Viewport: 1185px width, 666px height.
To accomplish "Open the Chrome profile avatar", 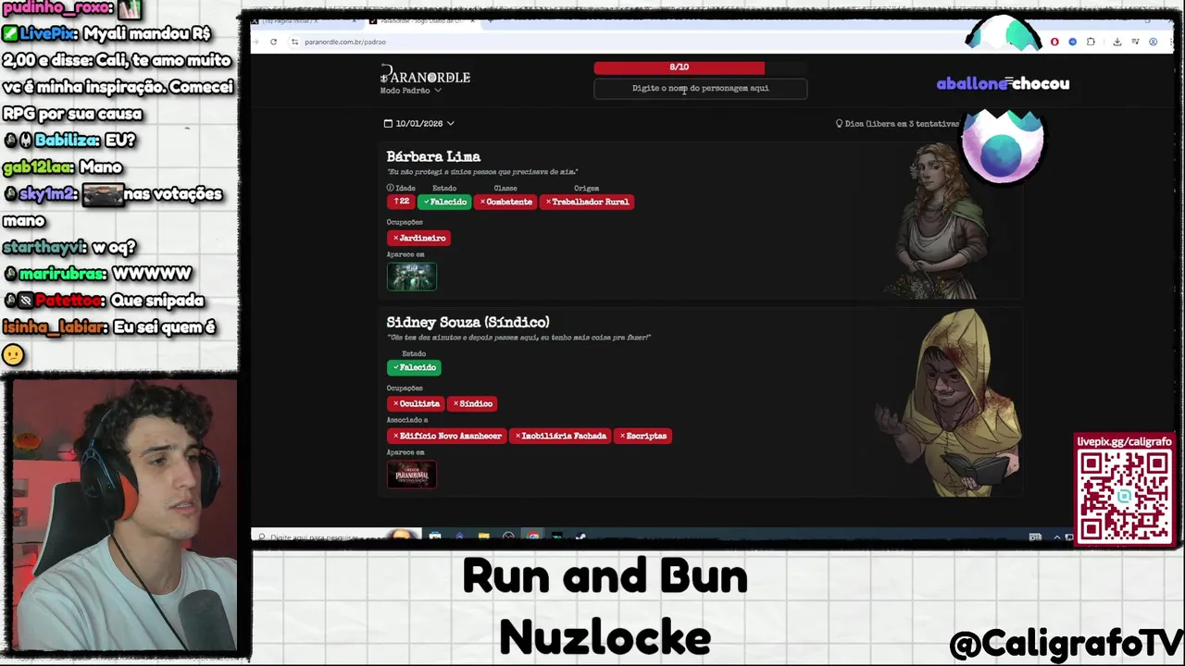I will pos(1153,42).
